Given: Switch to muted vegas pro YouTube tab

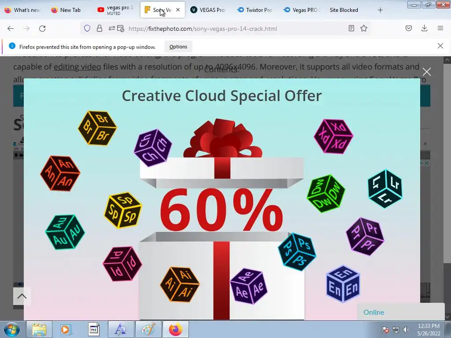Looking at the screenshot, I should pos(115,10).
